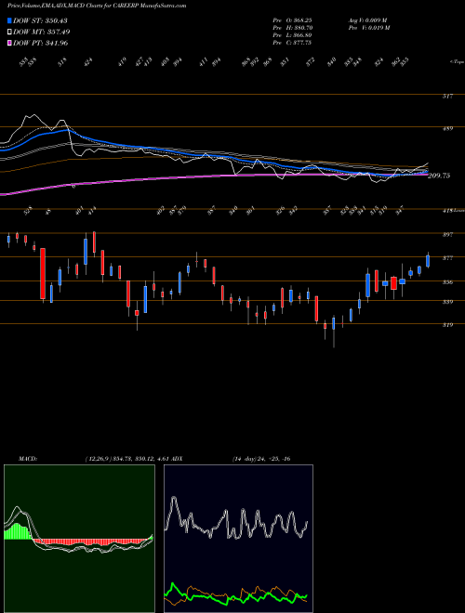Click the 319 price axis label
Screen dimensions: 465x613
pos(447,325)
